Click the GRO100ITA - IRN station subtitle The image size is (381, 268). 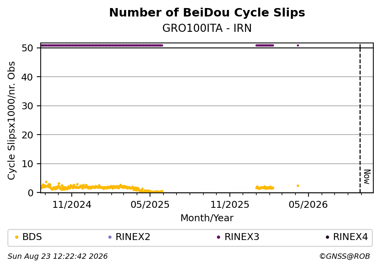tap(207, 28)
